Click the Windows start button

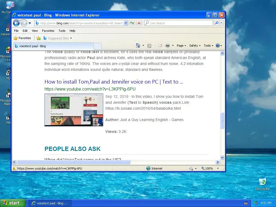point(13,203)
